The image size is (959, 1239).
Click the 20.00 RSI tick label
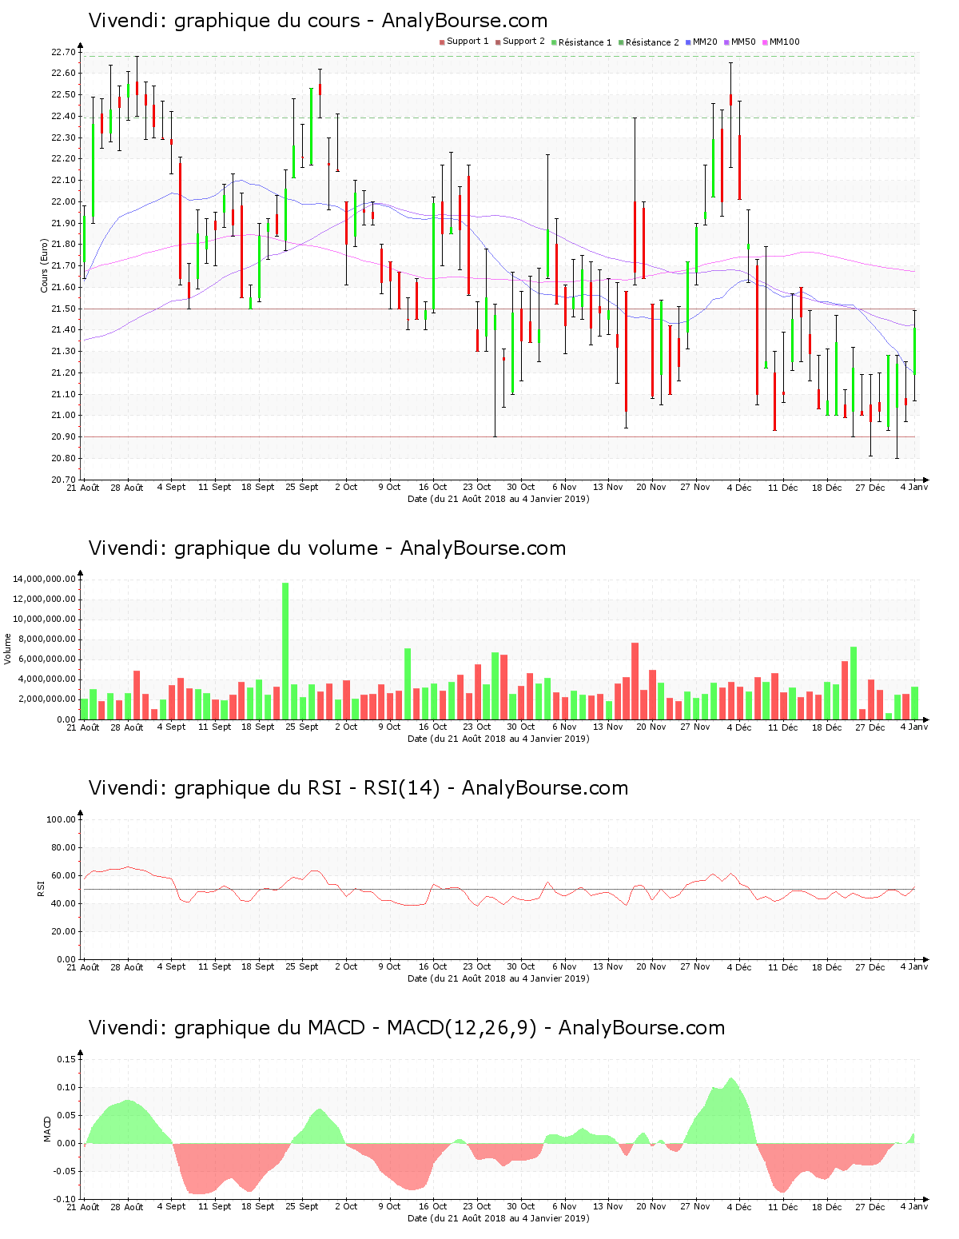[x=63, y=931]
